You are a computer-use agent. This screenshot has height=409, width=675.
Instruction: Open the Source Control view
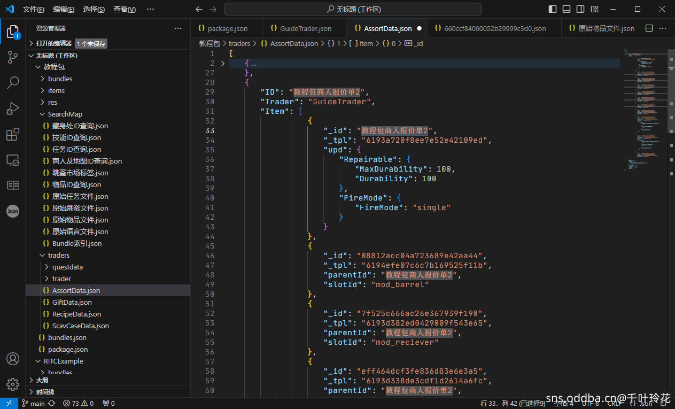click(13, 58)
